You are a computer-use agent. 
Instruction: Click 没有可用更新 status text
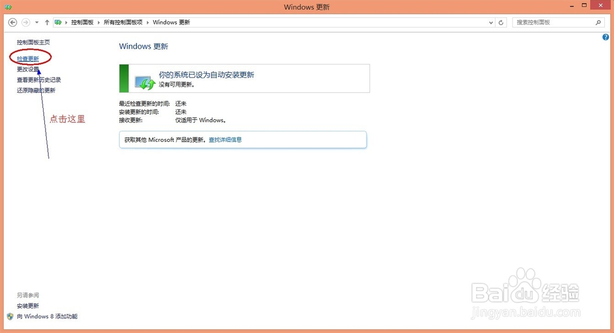coord(177,85)
